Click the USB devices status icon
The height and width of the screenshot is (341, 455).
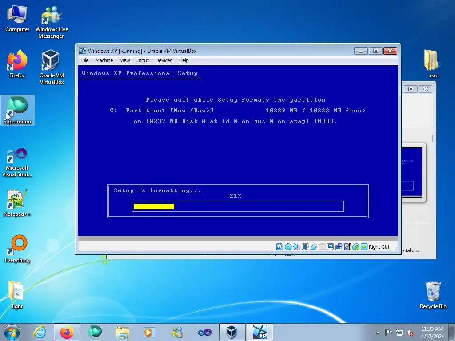[x=313, y=247]
